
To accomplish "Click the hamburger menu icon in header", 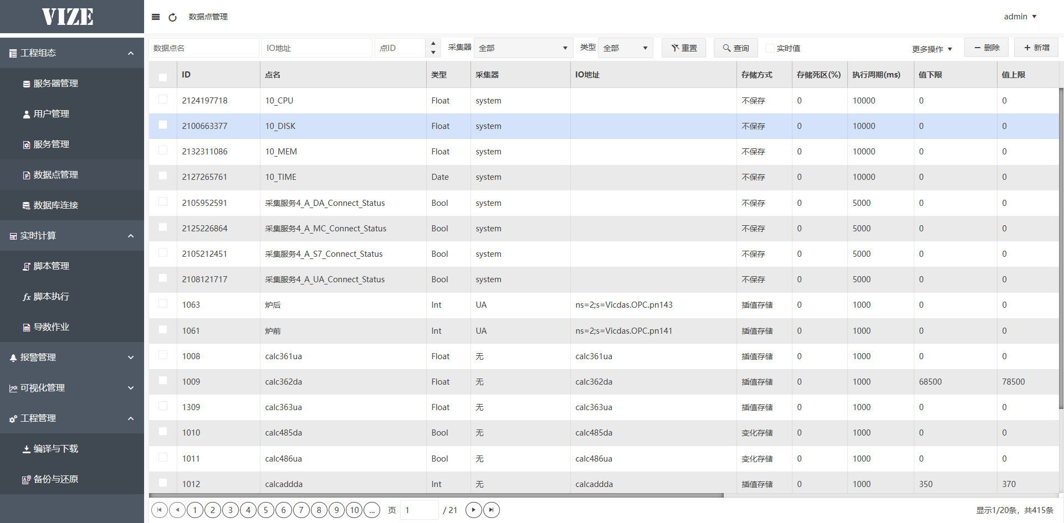I will click(x=156, y=17).
